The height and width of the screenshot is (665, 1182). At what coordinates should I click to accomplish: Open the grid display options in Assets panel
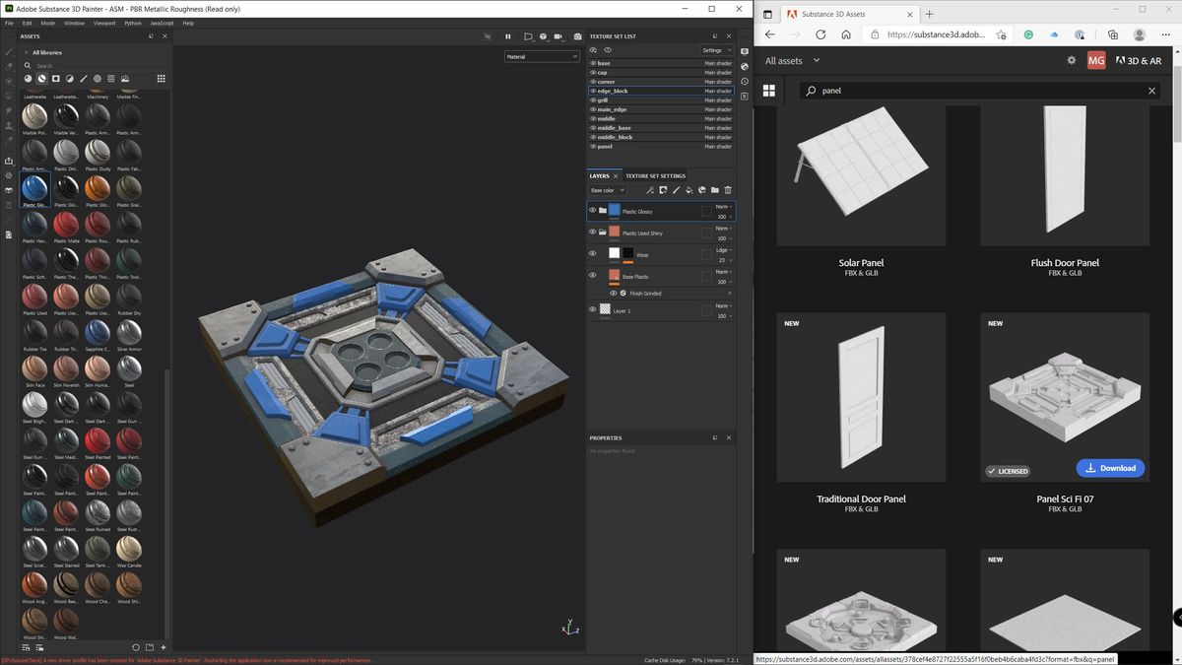[162, 79]
